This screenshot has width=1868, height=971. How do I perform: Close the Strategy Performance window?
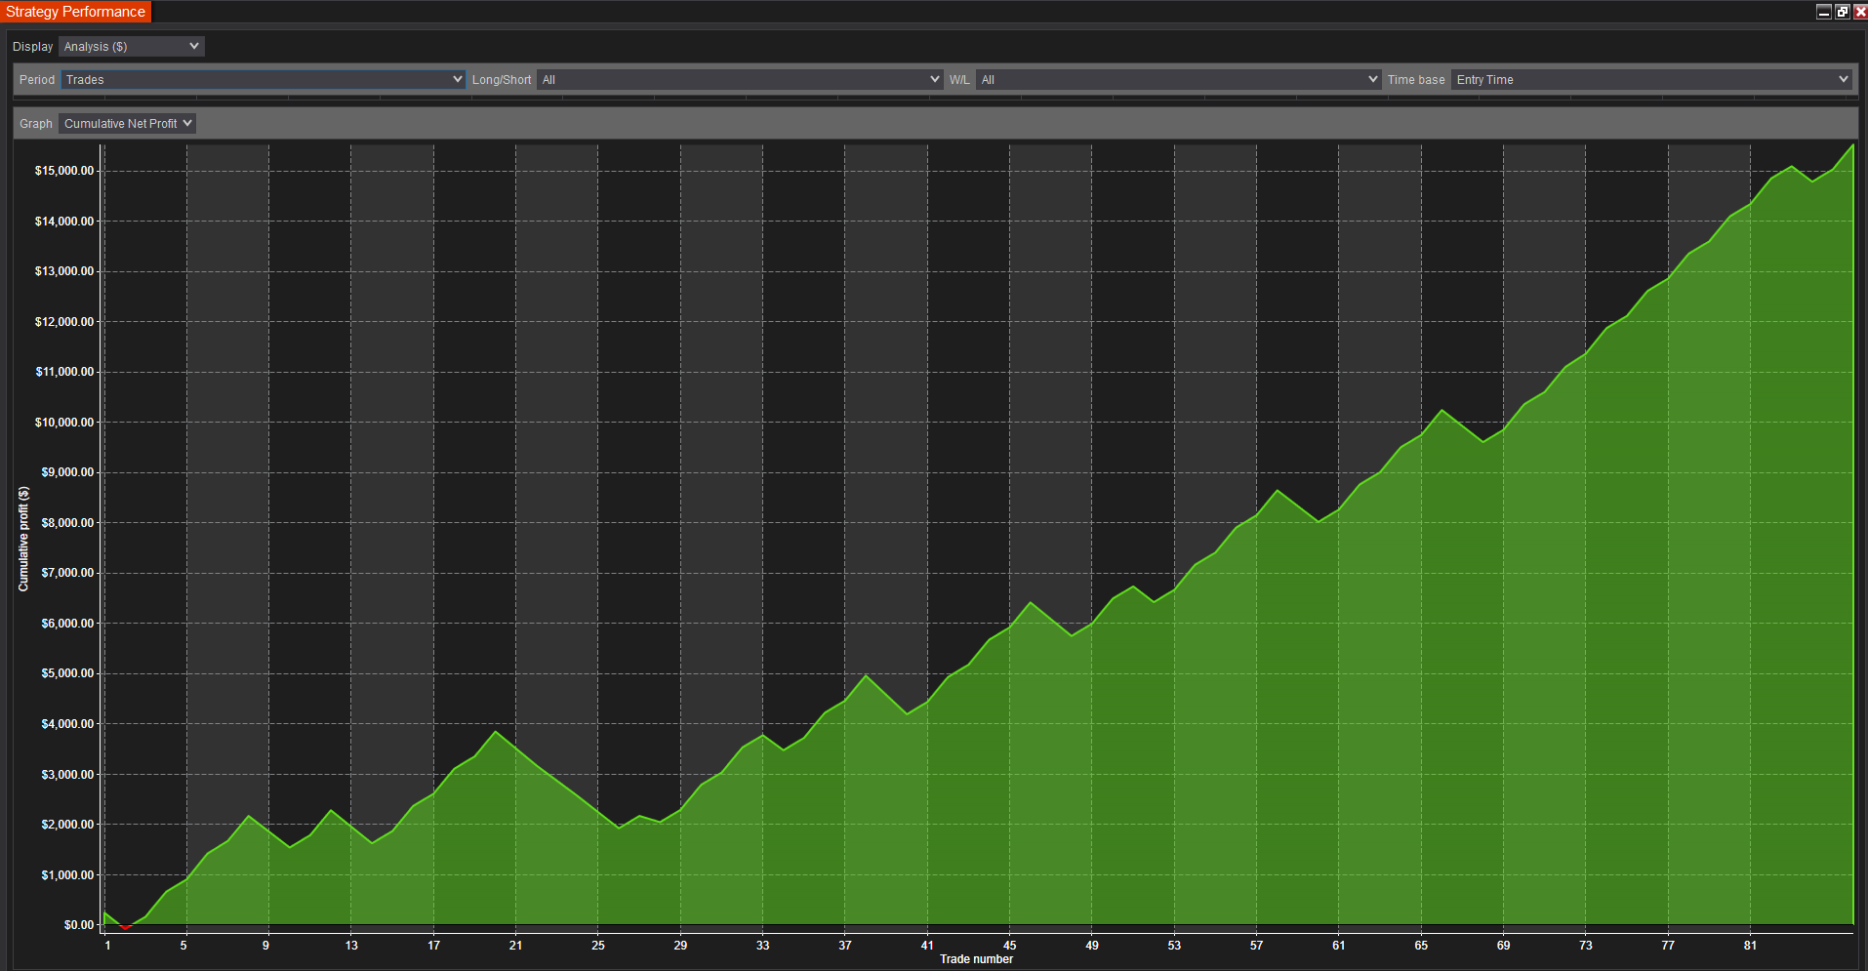click(1859, 12)
